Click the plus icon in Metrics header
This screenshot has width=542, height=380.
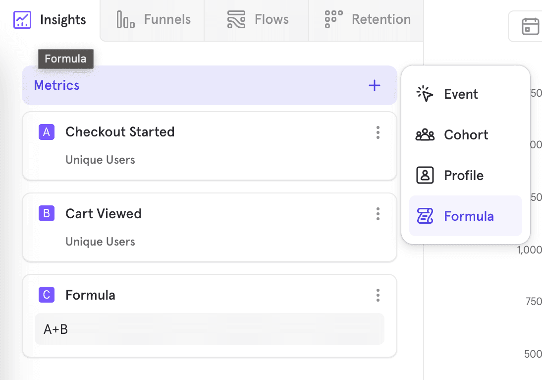click(x=375, y=85)
